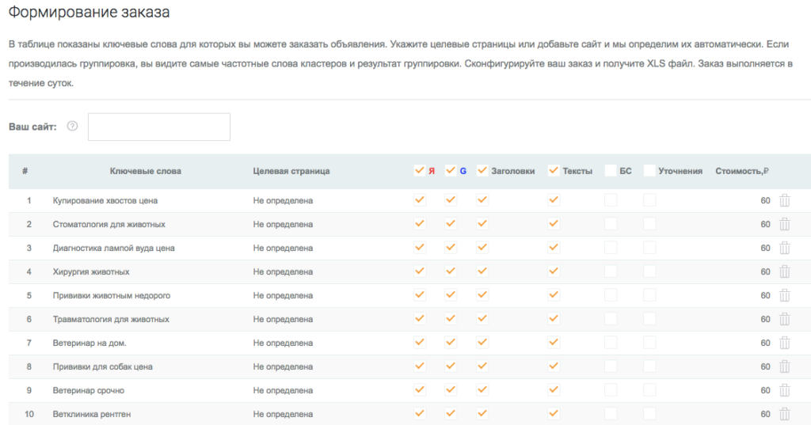Screen dimensions: 811x425
Task: Enable the Уточнения header checkbox
Action: pos(649,170)
